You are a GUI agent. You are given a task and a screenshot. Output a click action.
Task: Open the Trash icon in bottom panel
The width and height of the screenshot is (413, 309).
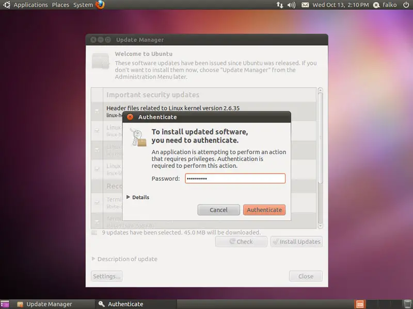(407, 304)
